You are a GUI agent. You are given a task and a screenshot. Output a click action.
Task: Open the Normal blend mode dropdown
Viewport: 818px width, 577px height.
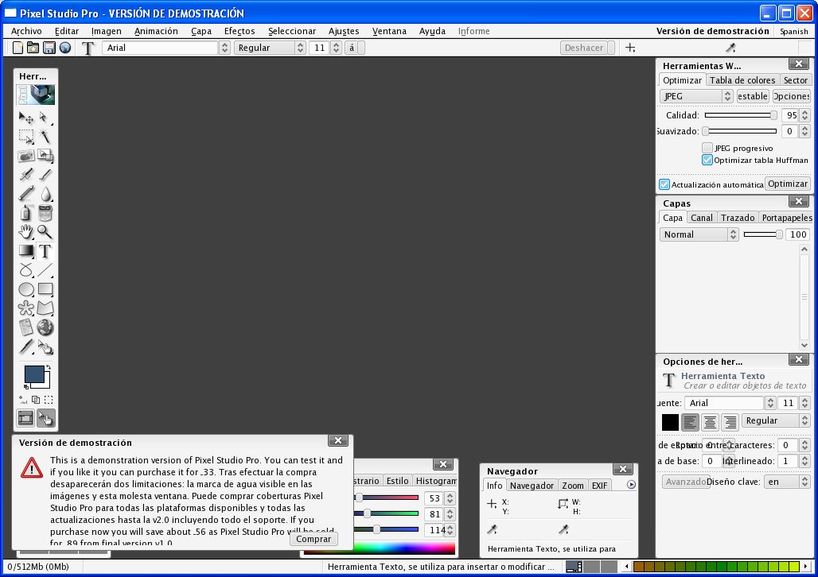click(699, 234)
